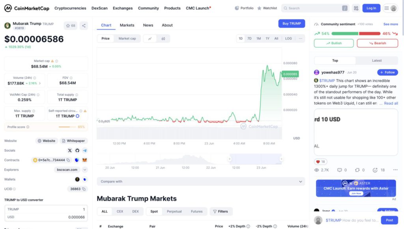Copy the contract address 0x5e7c...734444

68,160
